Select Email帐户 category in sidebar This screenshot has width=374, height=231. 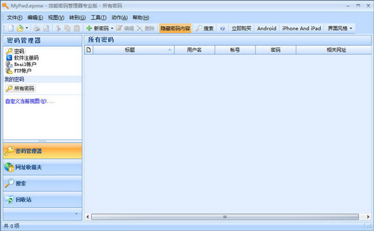click(x=21, y=64)
